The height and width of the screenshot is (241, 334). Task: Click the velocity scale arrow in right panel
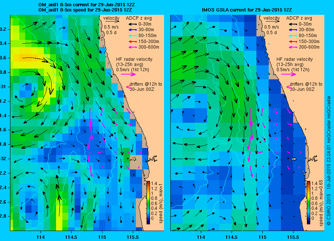(x=273, y=22)
